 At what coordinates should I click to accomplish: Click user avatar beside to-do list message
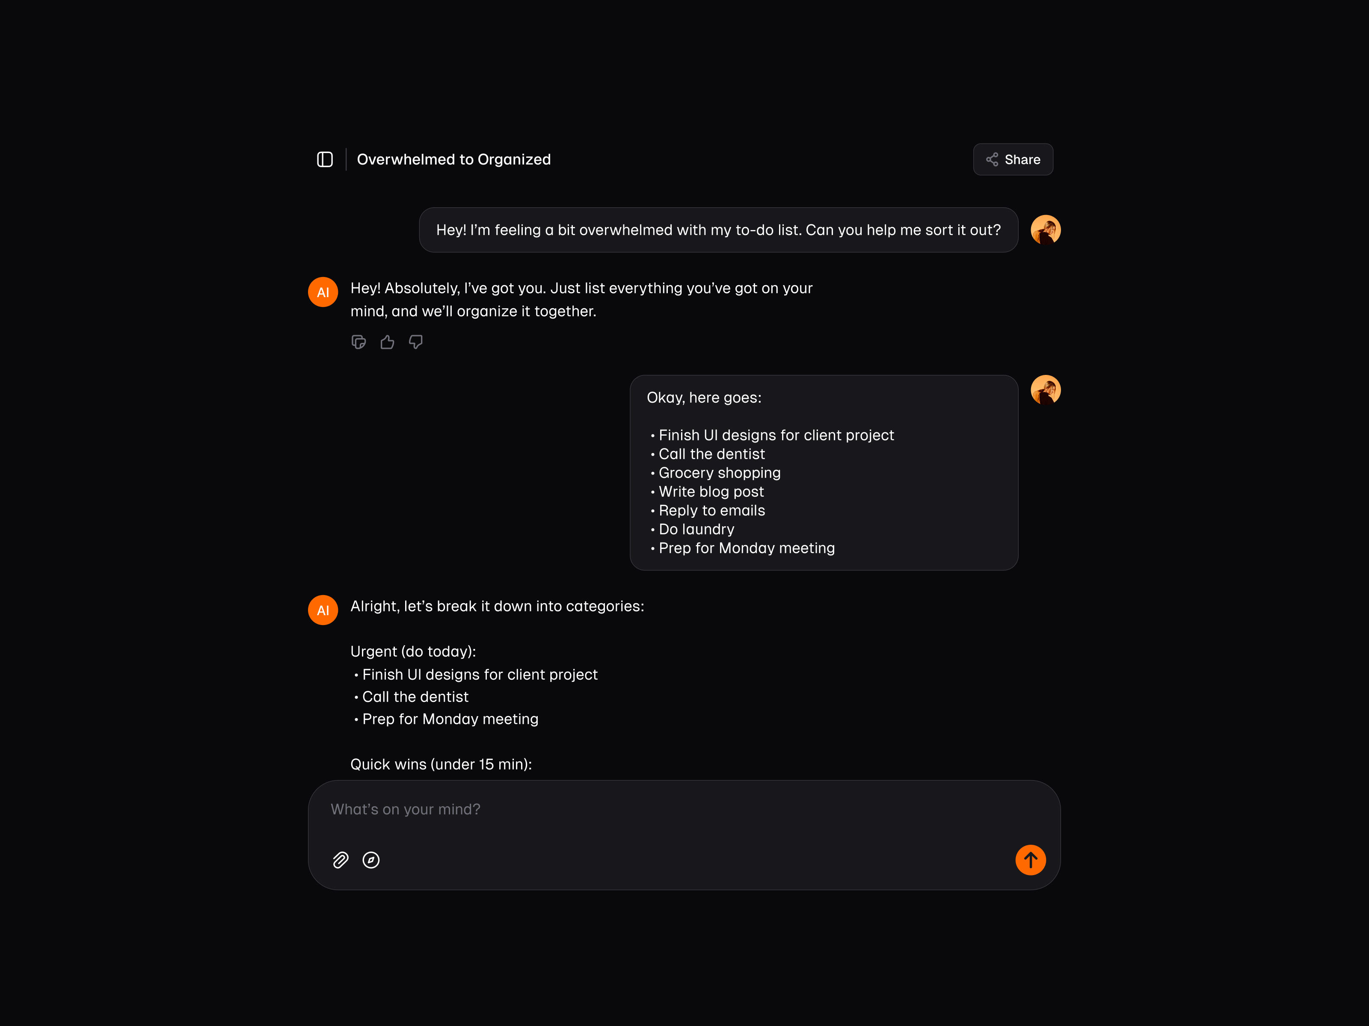click(1045, 390)
